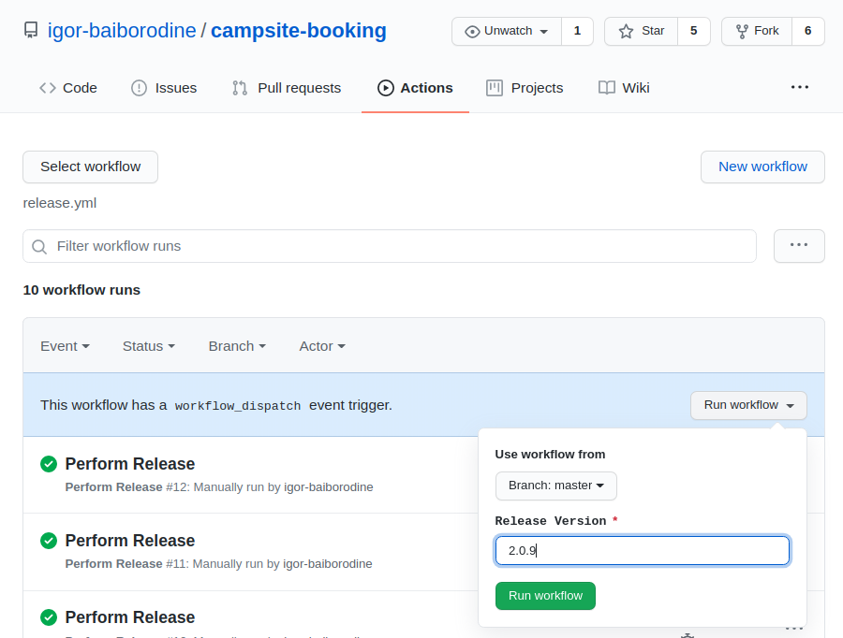Viewport: 843px width, 638px height.
Task: Click the Code tab angle-brackets icon
Action: 48,88
